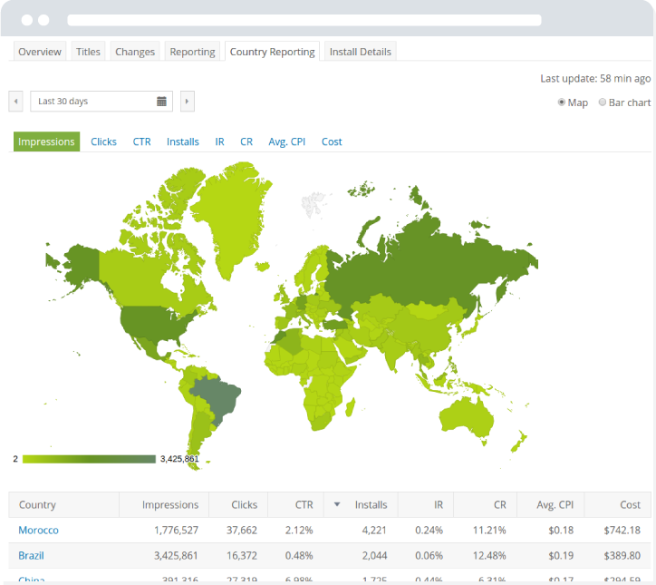
Task: Click the green impressions legend gradient bar
Action: click(89, 459)
